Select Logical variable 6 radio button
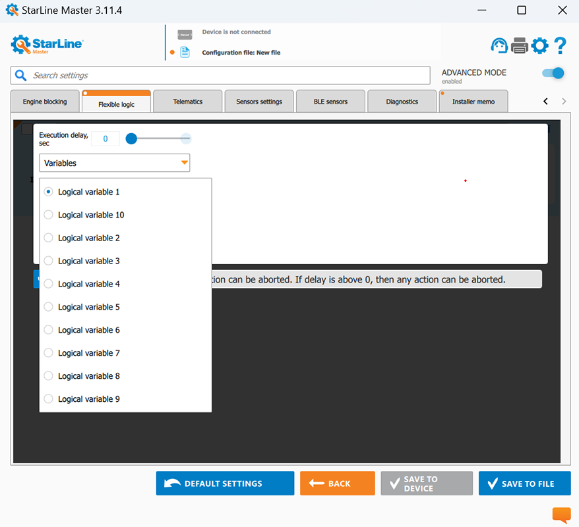579x527 pixels. [x=48, y=329]
